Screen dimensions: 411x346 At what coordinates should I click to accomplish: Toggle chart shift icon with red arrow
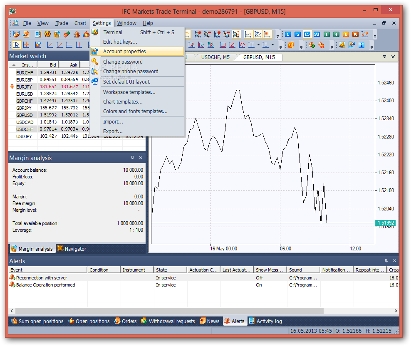248,34
